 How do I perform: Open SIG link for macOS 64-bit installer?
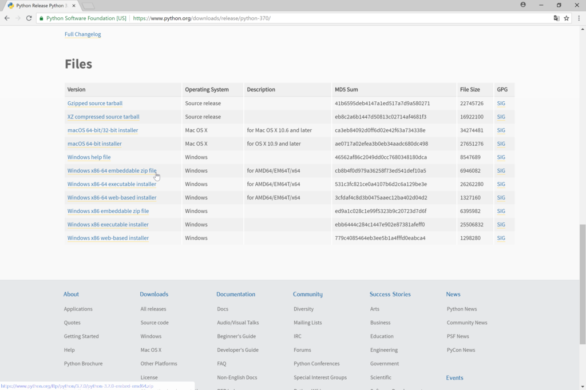coord(501,144)
